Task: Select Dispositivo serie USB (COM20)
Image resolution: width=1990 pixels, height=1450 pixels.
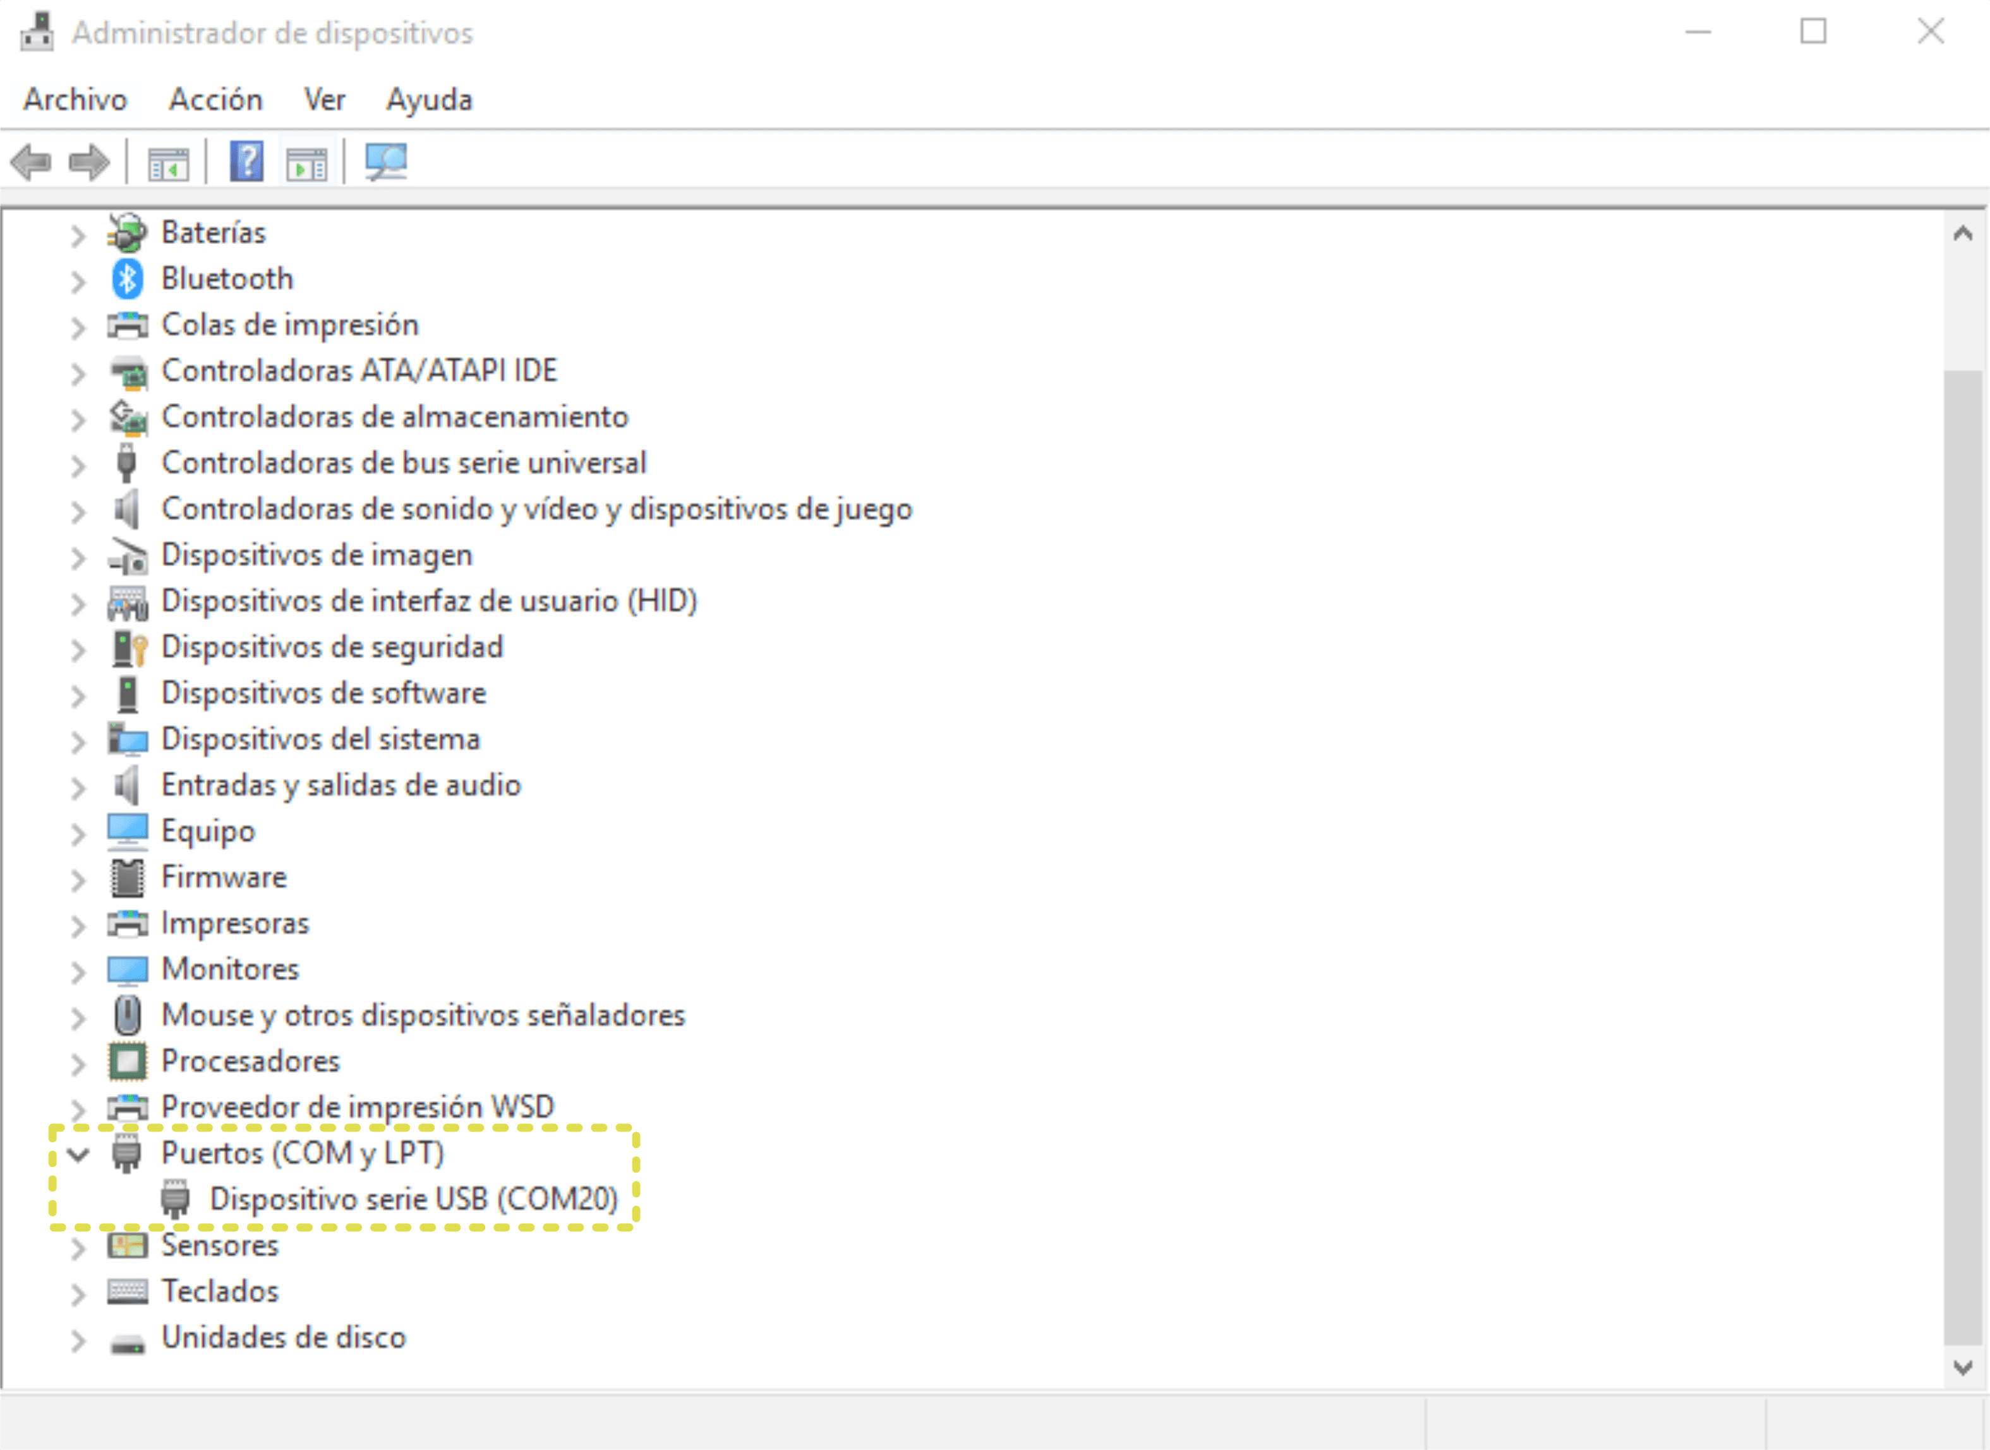Action: tap(414, 1199)
